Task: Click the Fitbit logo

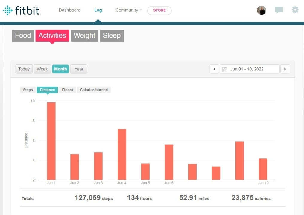Action: point(22,10)
